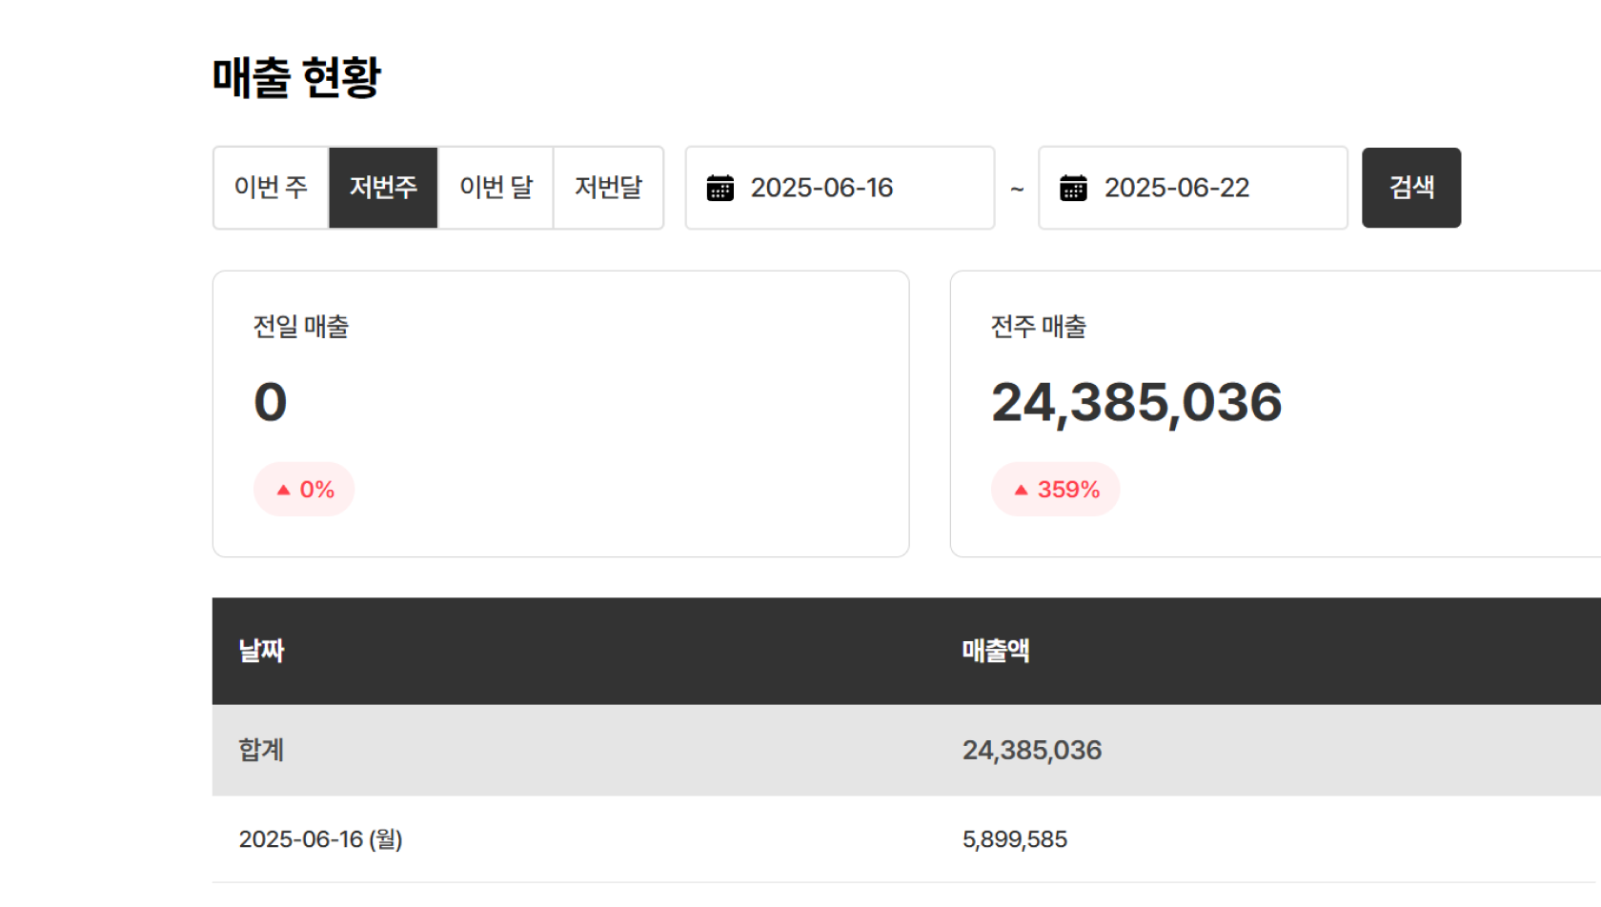Select the 2025-06-16 (월) table row
The height and width of the screenshot is (907, 1601).
320,839
